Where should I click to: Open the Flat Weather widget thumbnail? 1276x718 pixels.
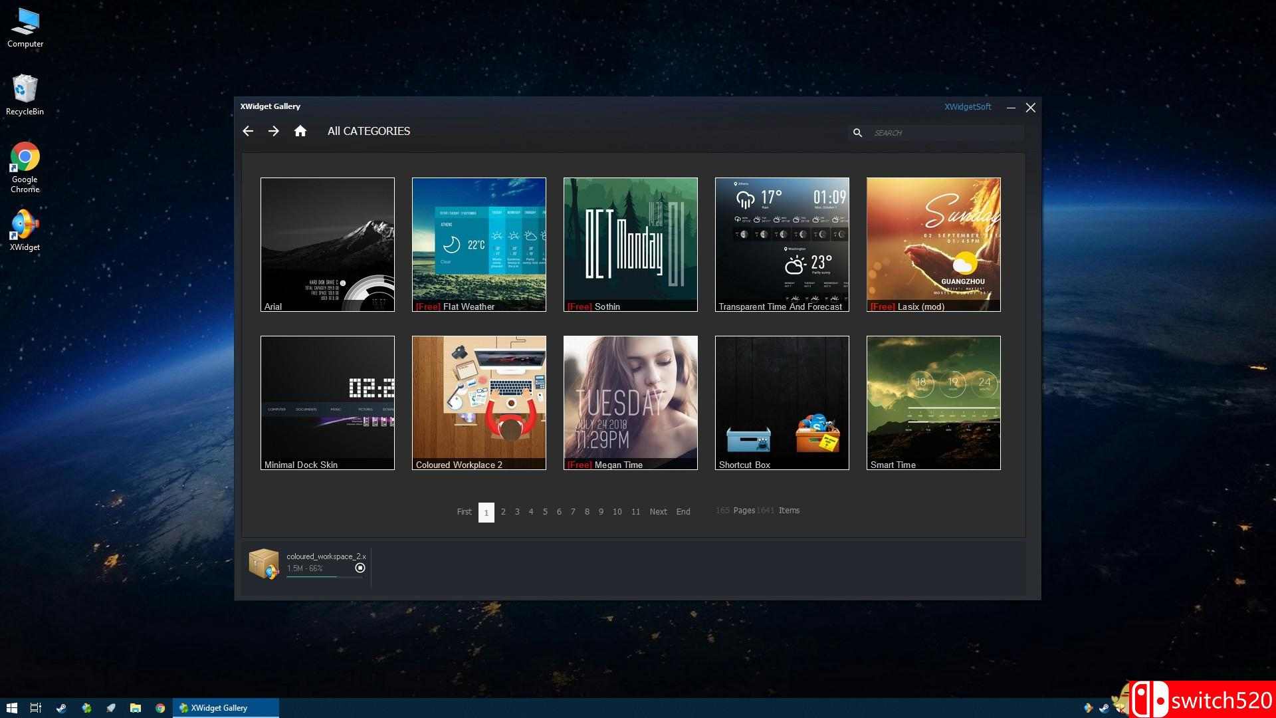click(479, 244)
